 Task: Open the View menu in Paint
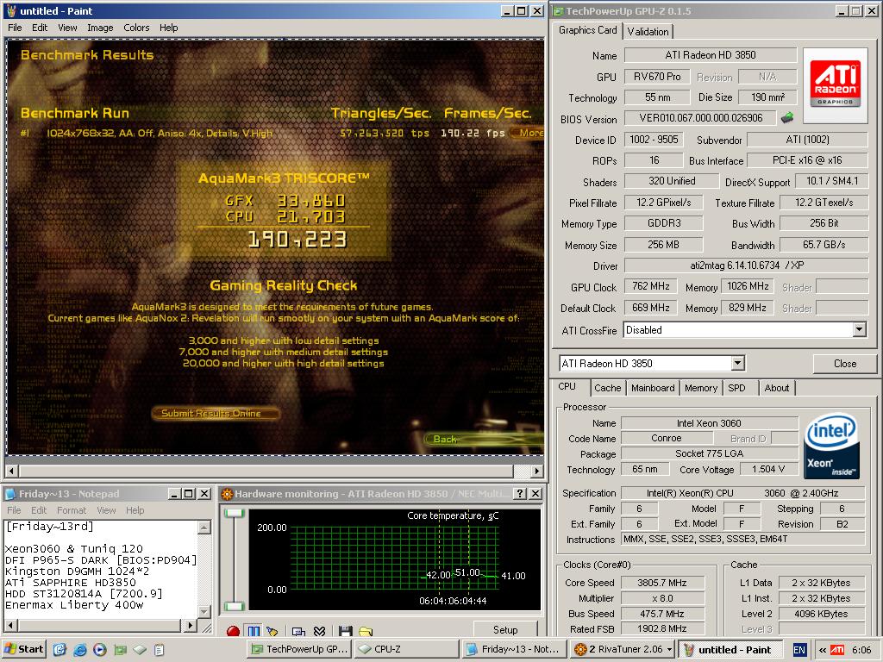coord(67,28)
